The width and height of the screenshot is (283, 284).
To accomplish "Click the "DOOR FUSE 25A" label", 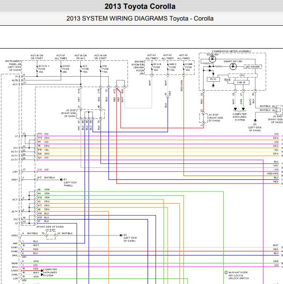I will point(66,69).
